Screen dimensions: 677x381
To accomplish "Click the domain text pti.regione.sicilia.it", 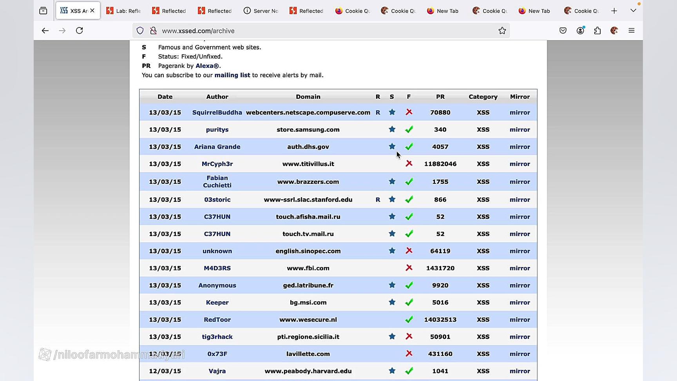I will point(308,337).
